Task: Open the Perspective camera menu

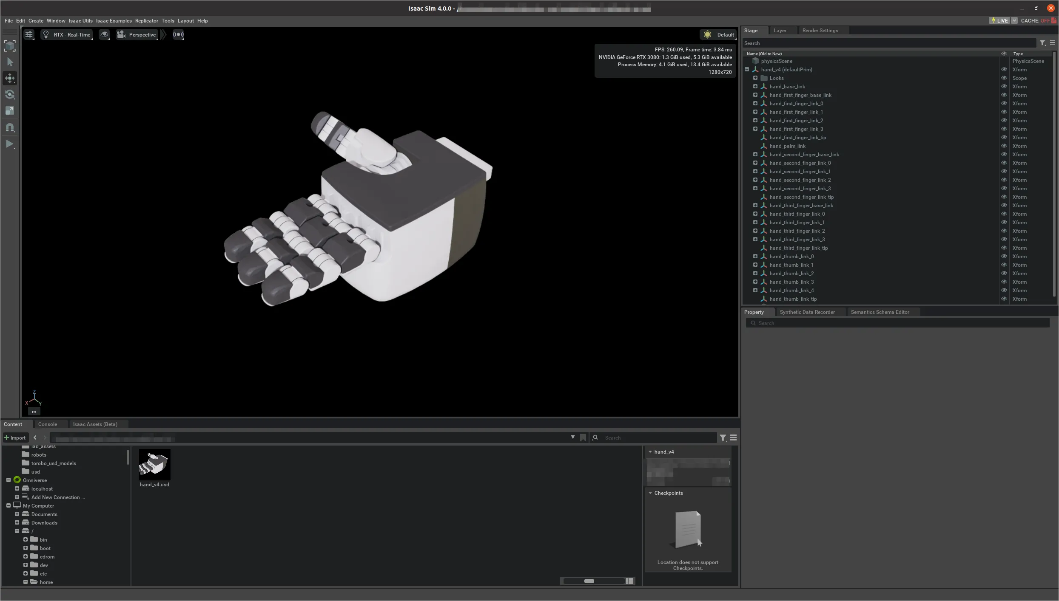Action: click(x=137, y=35)
